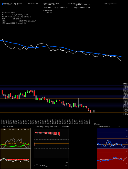Click the last hollow candlestick on chart
Image resolution: width=128 pixels, height=169 pixels.
[94, 111]
